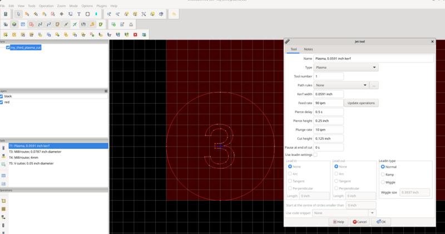Viewport: 445px width, 234px height.
Task: Click the Help button in Jet tool dialog
Action: coord(338,222)
